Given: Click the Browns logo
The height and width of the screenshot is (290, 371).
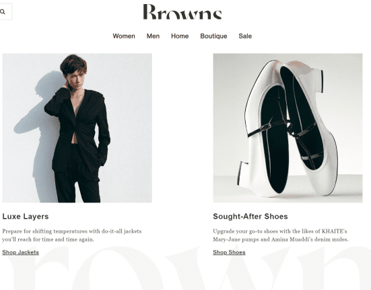Looking at the screenshot, I should pos(182,11).
